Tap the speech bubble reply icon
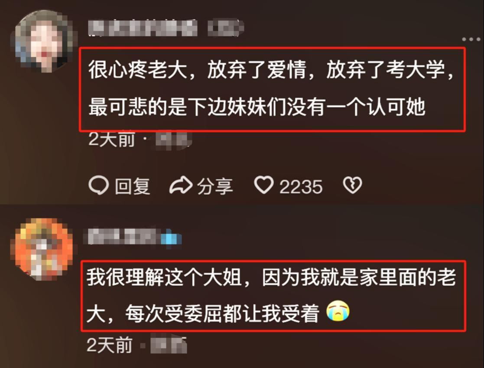 (98, 186)
